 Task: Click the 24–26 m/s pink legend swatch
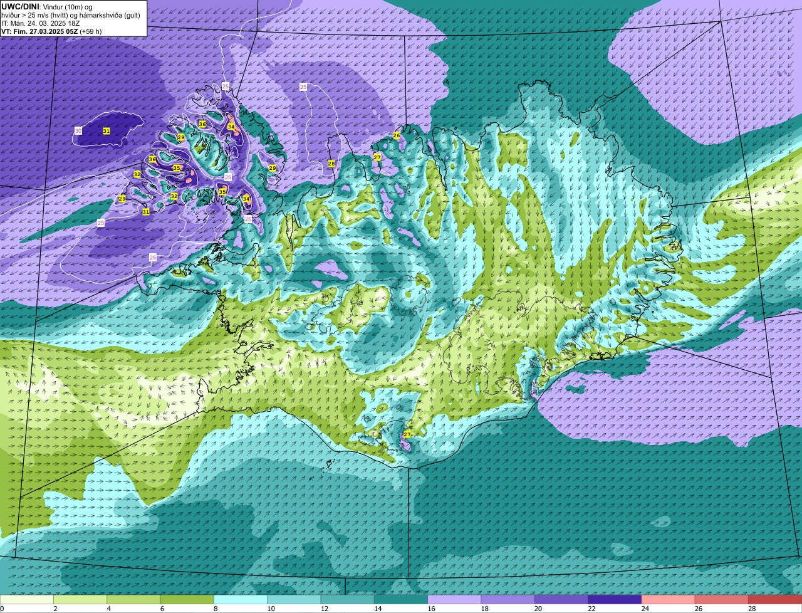[x=669, y=599]
